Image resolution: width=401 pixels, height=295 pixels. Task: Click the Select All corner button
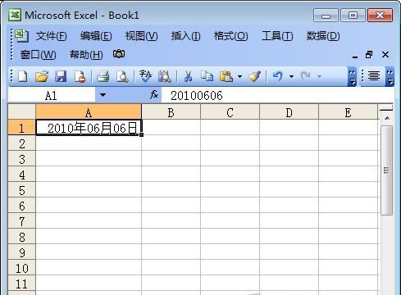pos(22,111)
